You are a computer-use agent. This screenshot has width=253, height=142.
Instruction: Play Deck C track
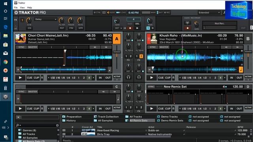coord(20,109)
